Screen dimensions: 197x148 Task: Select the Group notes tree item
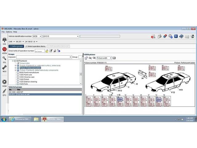click(25, 63)
